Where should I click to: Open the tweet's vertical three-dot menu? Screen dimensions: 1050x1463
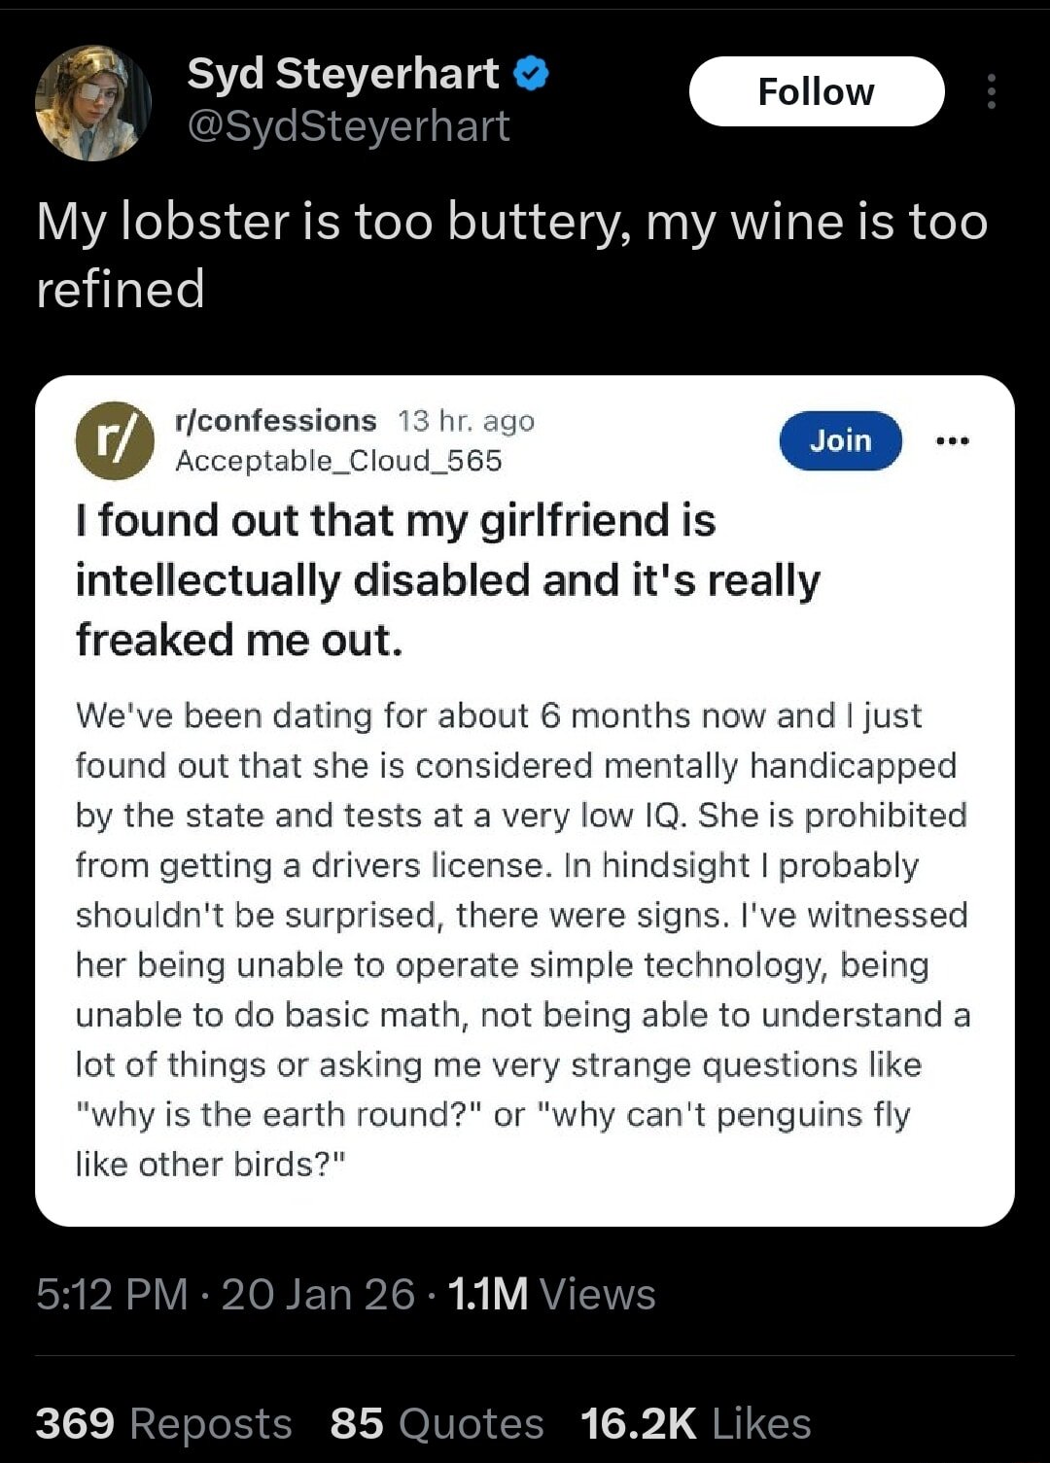(991, 91)
